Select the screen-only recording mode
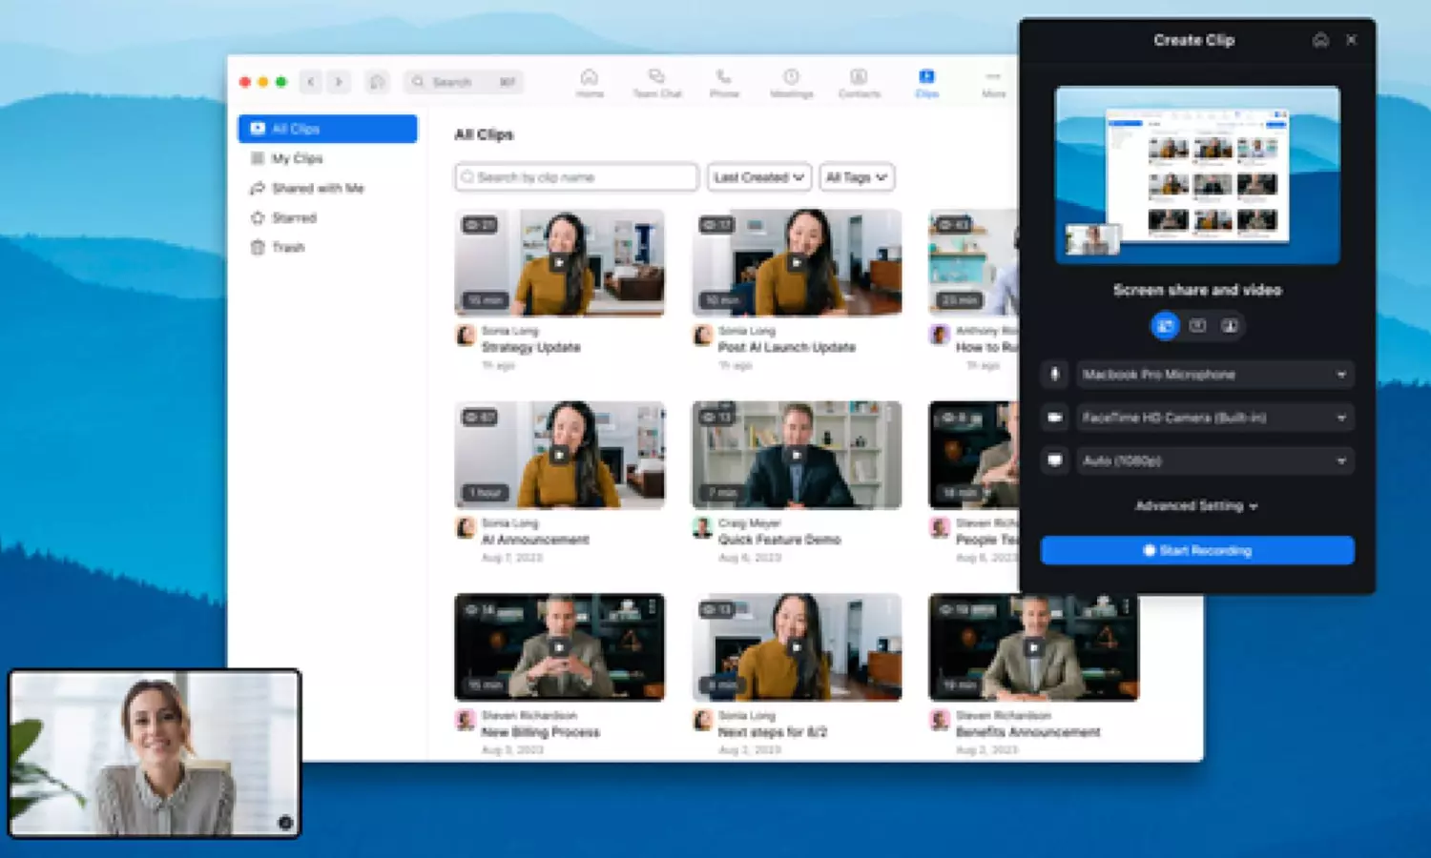The width and height of the screenshot is (1431, 858). (x=1197, y=326)
